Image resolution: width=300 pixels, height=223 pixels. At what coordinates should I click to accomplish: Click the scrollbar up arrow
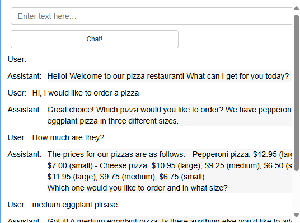point(296,8)
